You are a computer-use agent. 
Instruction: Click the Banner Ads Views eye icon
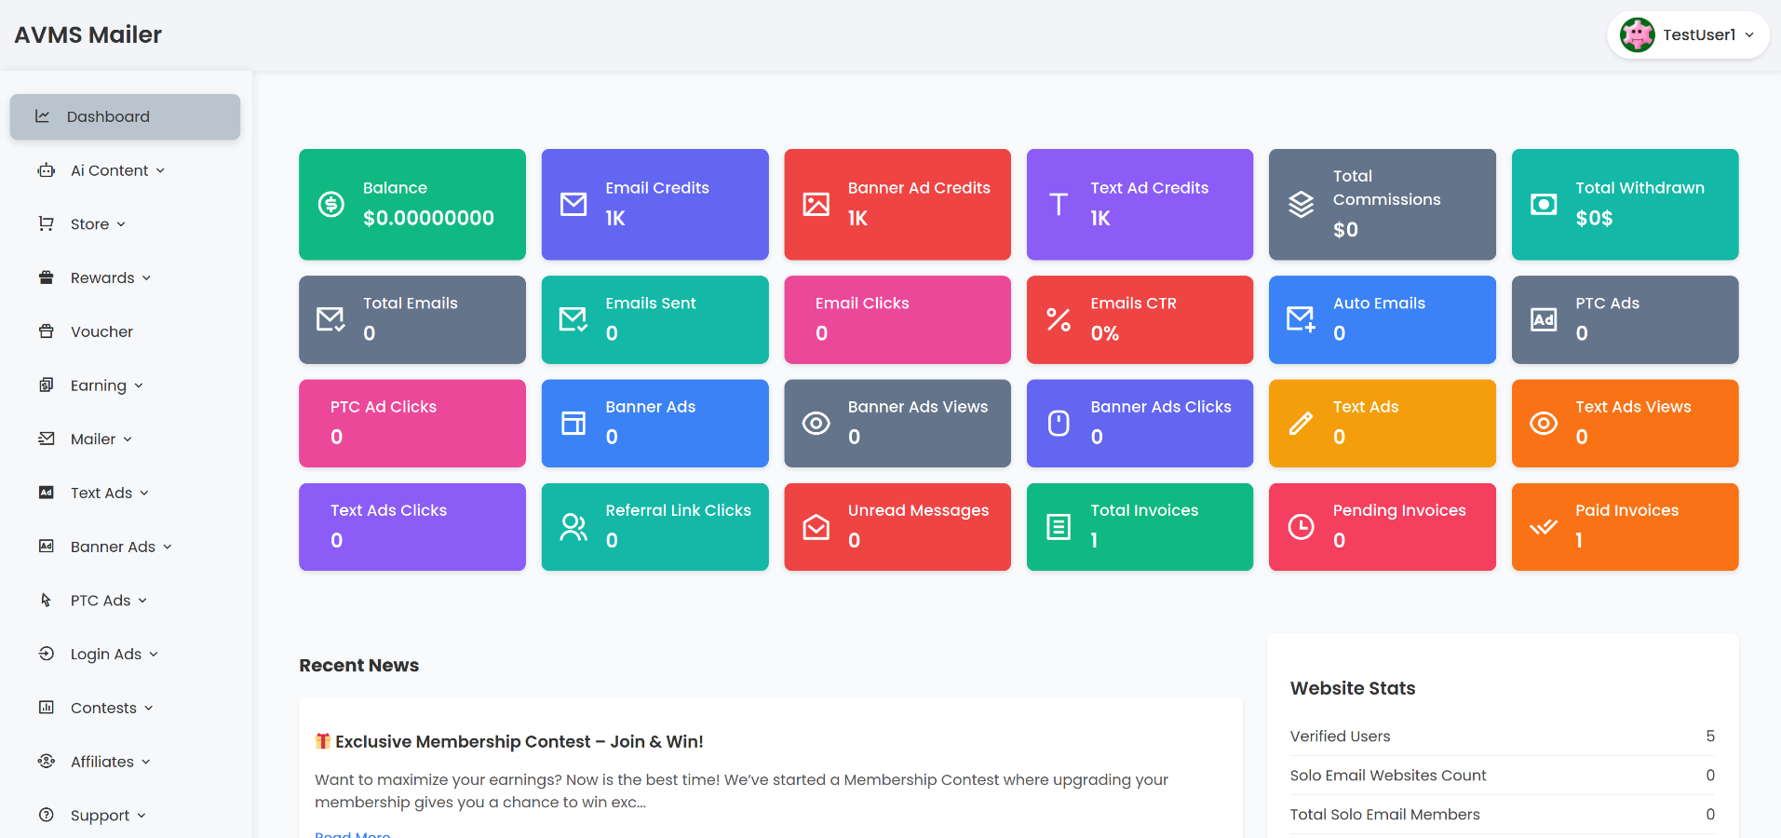(816, 424)
